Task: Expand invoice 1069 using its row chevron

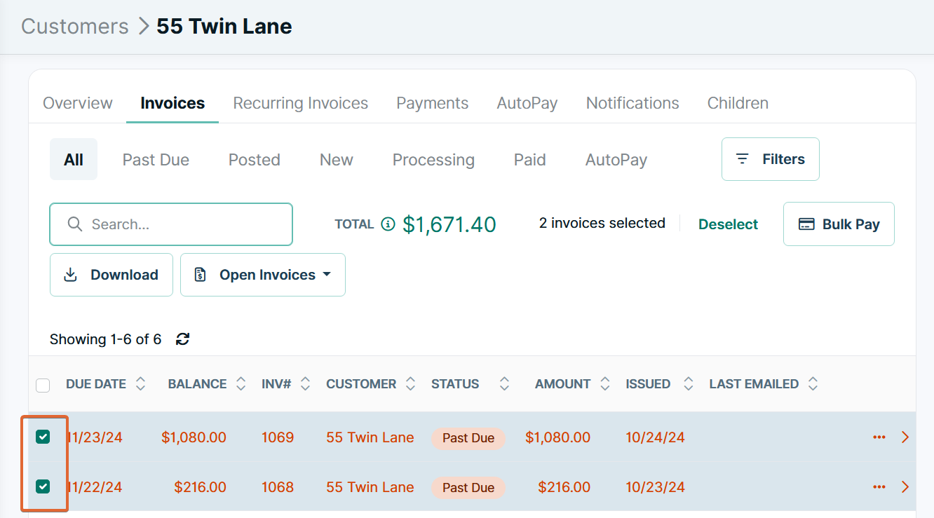Action: click(x=905, y=437)
